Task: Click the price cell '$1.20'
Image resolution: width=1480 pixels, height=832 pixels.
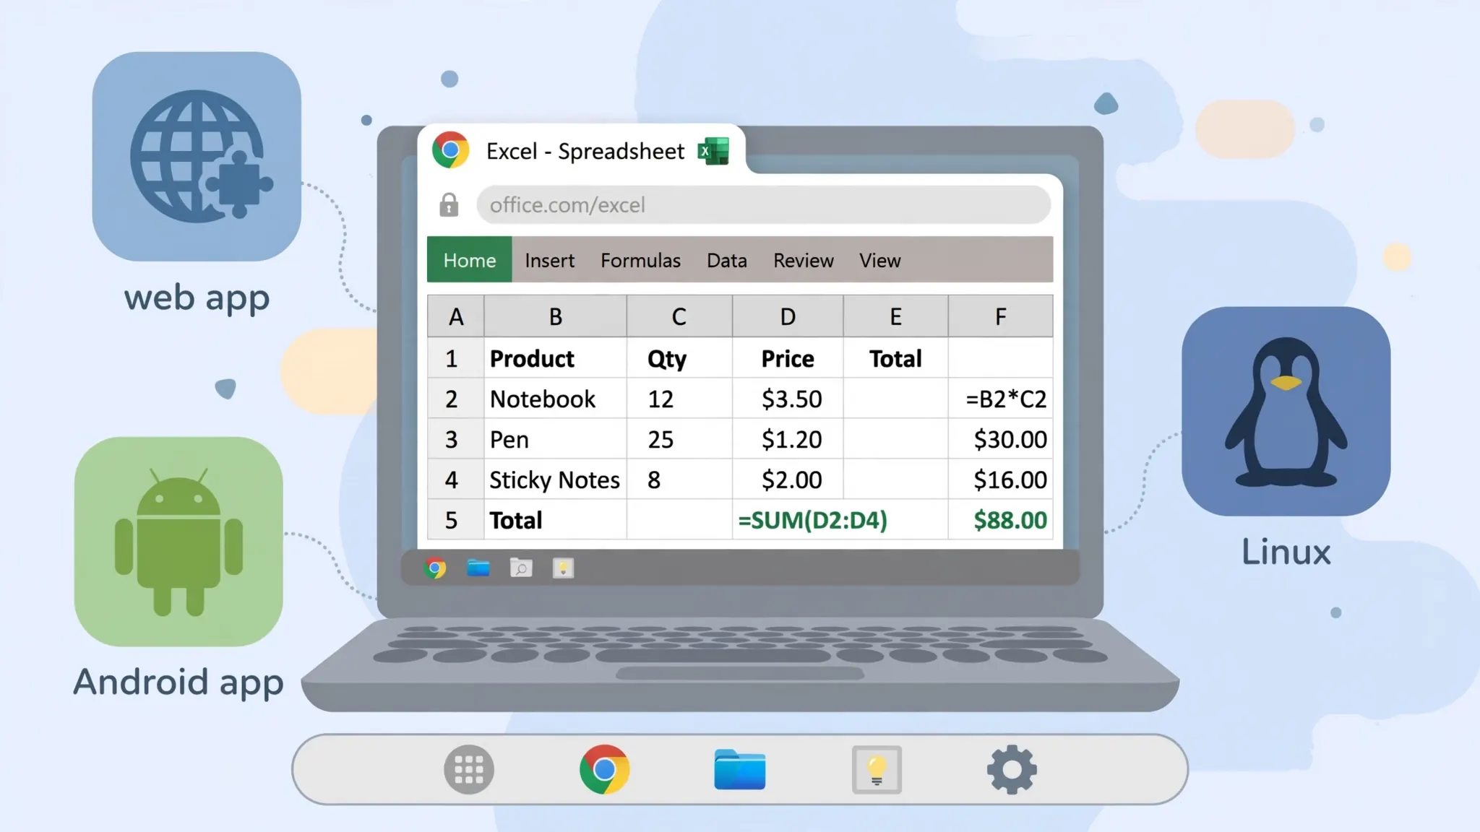Action: click(788, 439)
